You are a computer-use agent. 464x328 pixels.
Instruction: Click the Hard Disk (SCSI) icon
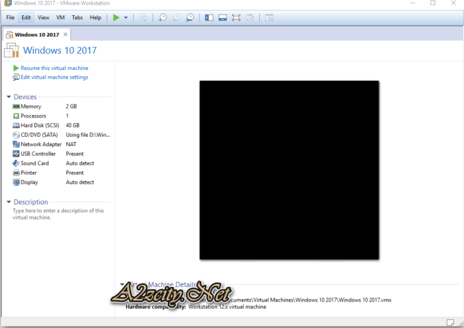coord(16,126)
